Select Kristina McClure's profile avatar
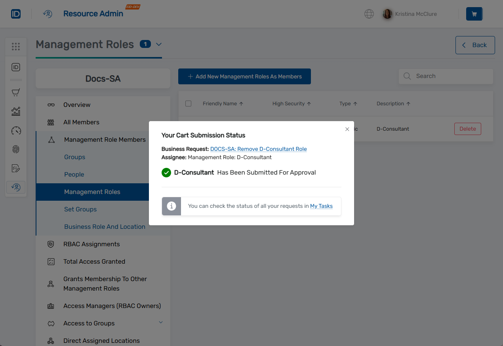The image size is (503, 346). click(x=387, y=14)
